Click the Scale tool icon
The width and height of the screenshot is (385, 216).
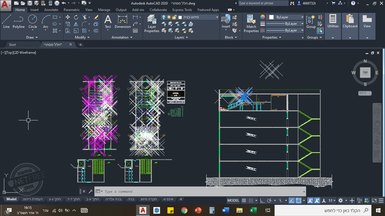pos(76,31)
